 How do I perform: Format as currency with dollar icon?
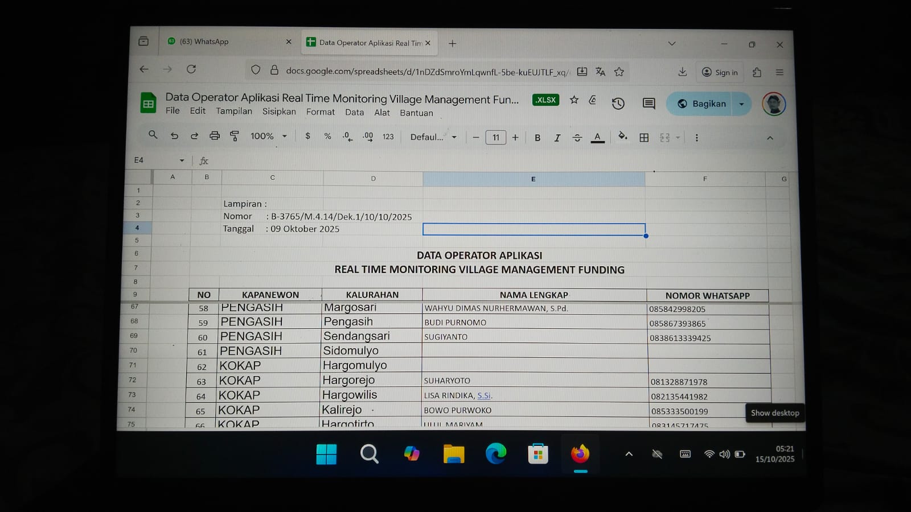pos(307,136)
